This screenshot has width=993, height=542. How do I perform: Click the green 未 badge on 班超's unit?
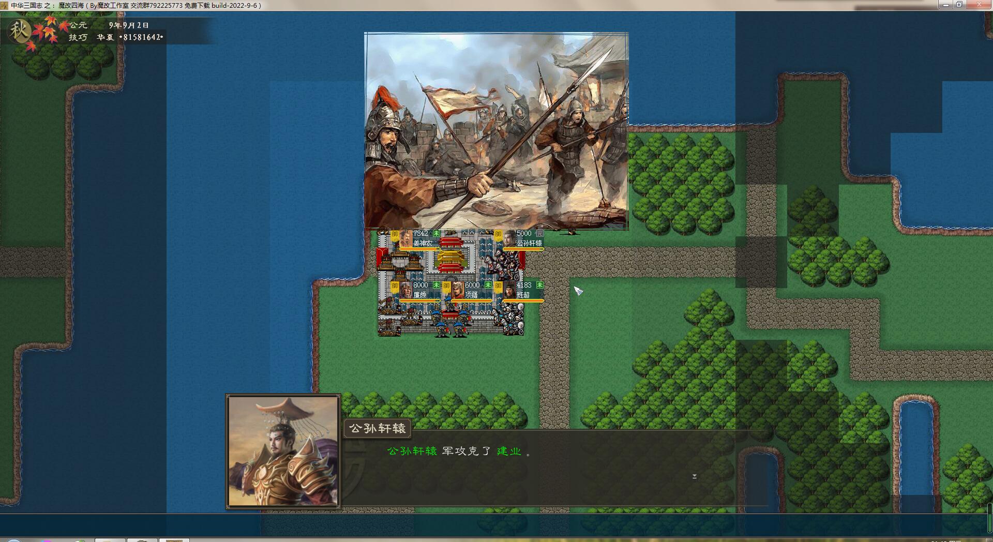(x=540, y=285)
